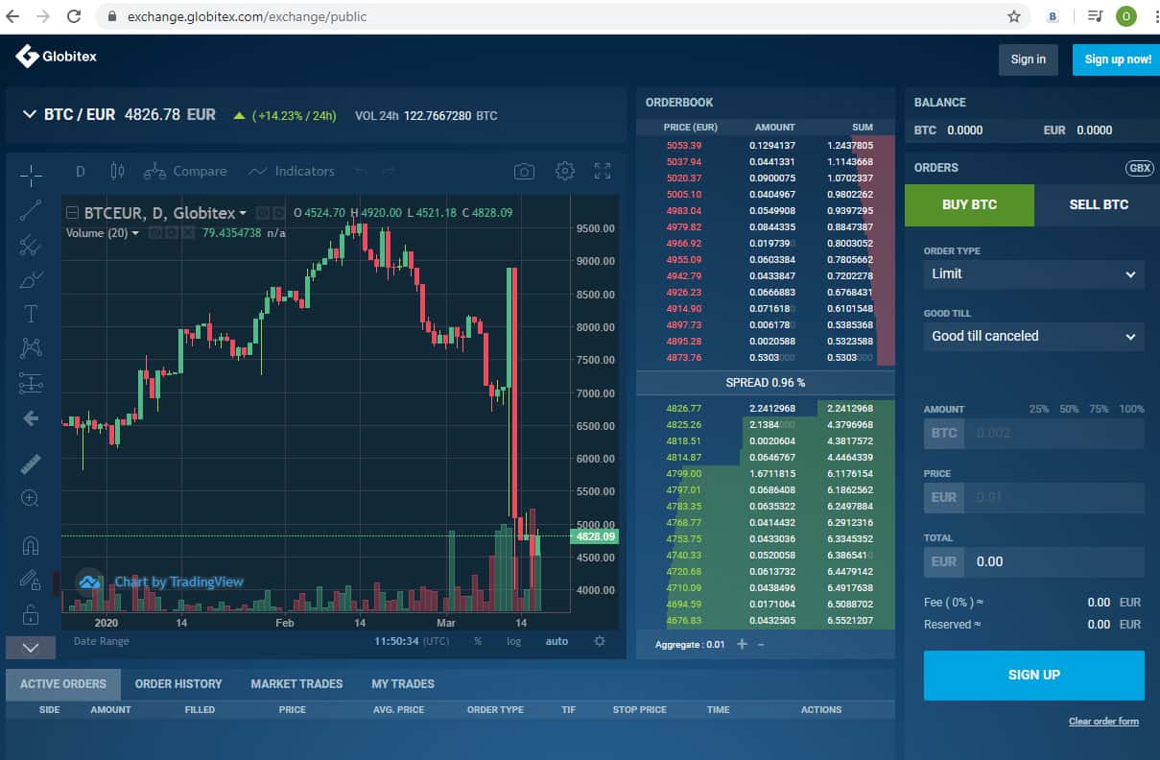The height and width of the screenshot is (760, 1160).
Task: Select the BUY BTC tab
Action: coord(969,204)
